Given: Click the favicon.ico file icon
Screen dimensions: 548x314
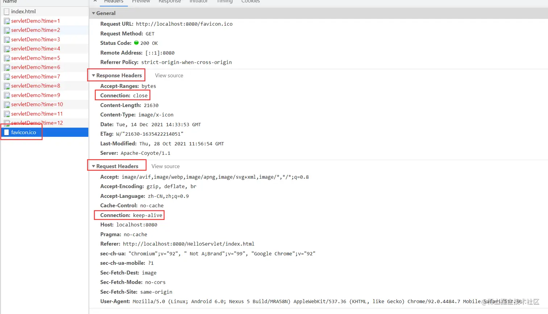Looking at the screenshot, I should (x=7, y=132).
